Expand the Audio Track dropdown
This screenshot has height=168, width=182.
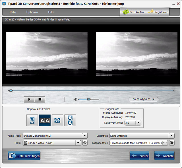[x=85, y=136]
